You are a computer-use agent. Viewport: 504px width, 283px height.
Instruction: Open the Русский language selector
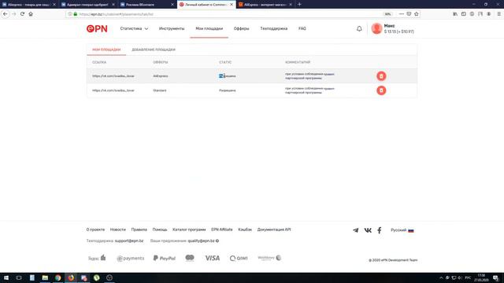(x=402, y=230)
